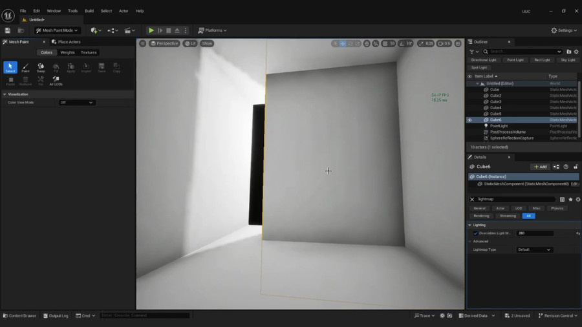Image resolution: width=582 pixels, height=327 pixels.
Task: Toggle grid snapping in the viewport toolbar
Action: click(385, 43)
